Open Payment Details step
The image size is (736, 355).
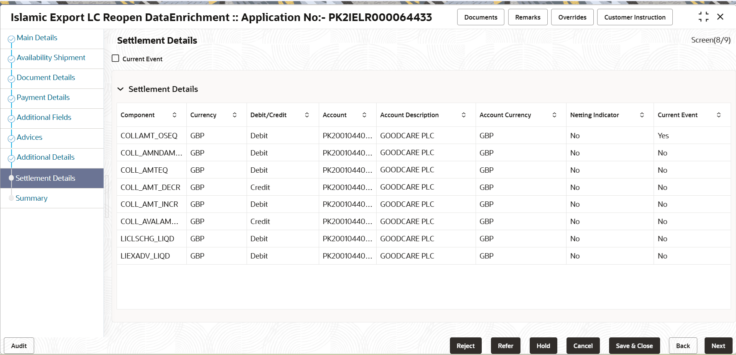[x=43, y=98]
